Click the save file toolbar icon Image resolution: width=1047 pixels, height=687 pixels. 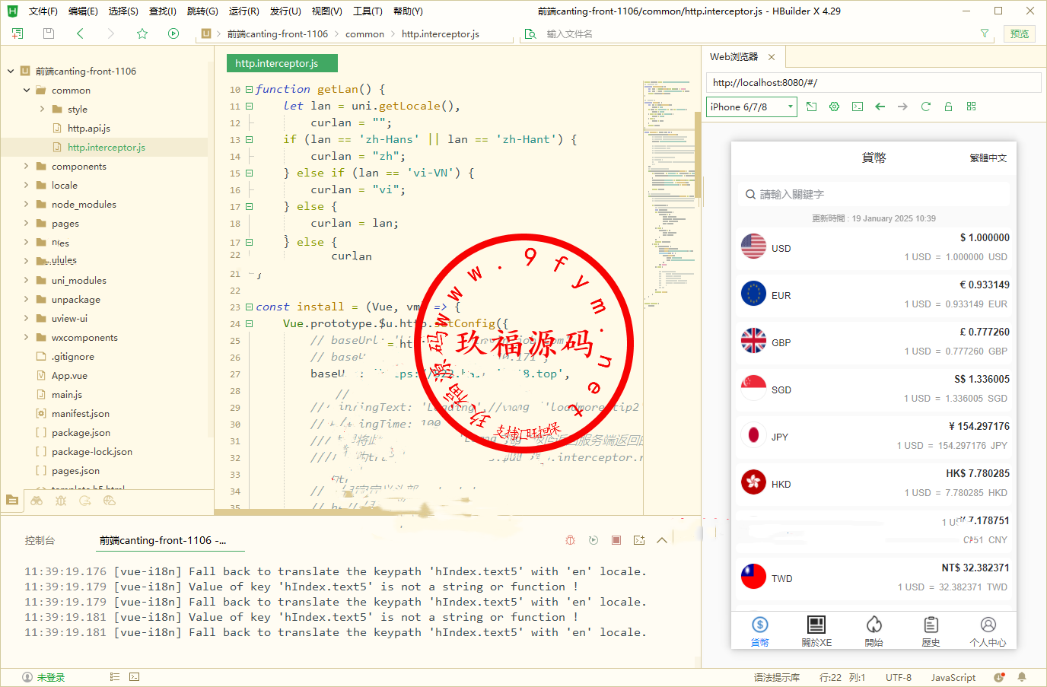[x=49, y=33]
